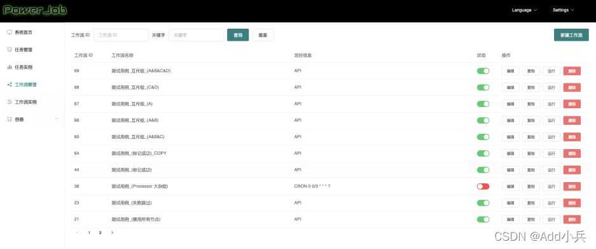
Task: Click 复制 for workflow 69
Action: [x=531, y=71]
